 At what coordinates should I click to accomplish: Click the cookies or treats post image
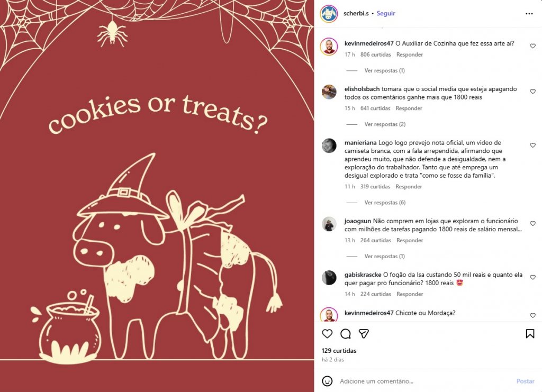pos(157,196)
